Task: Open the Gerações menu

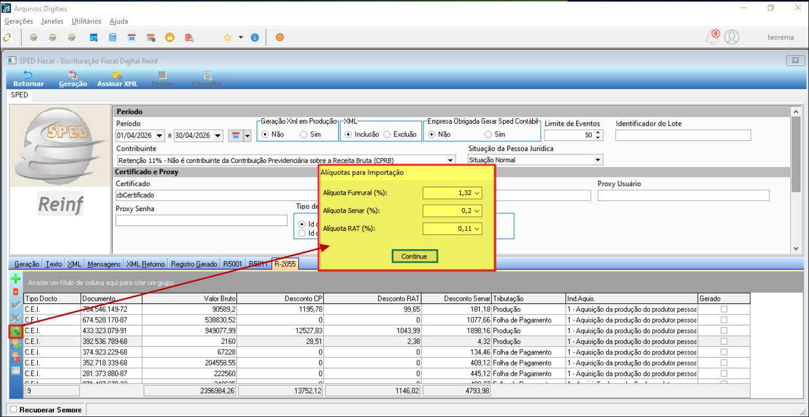Action: (19, 21)
